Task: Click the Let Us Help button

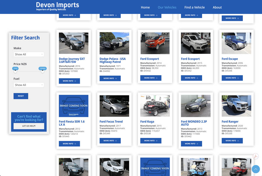Action: 29,126
